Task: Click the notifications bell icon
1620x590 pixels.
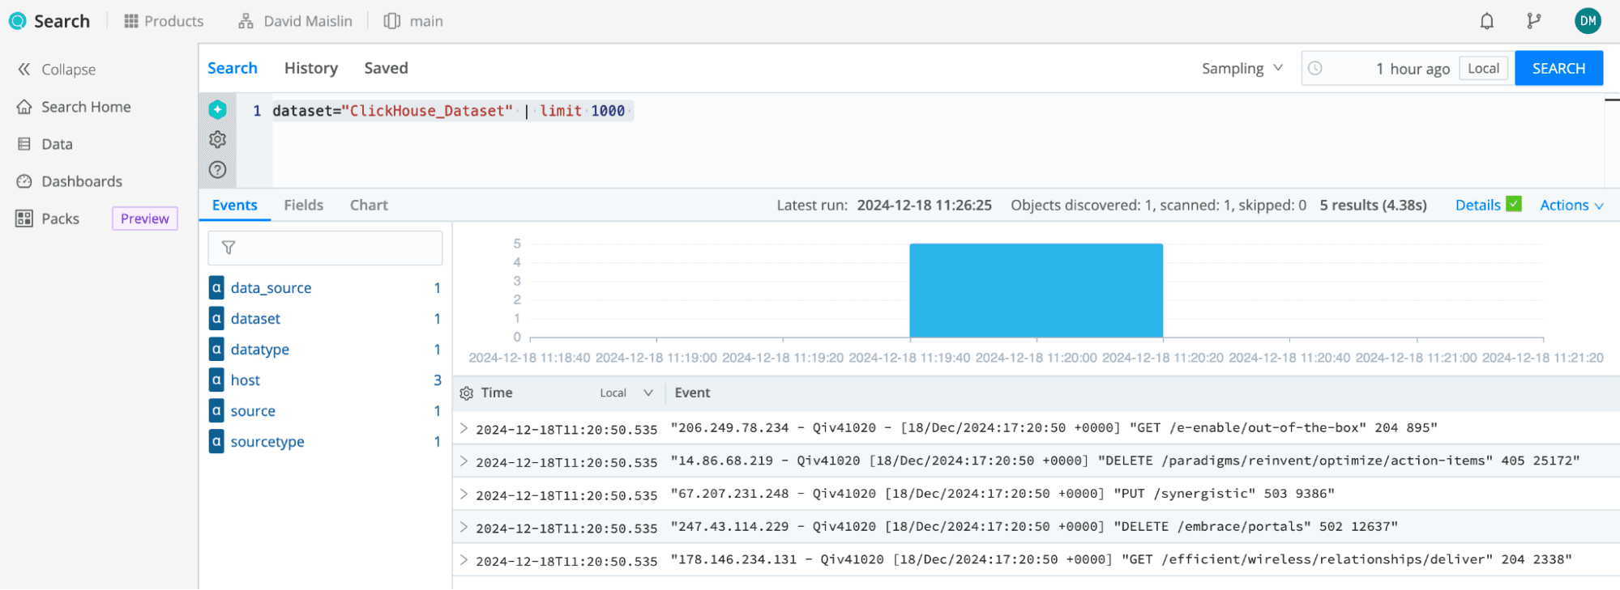Action: pos(1486,22)
